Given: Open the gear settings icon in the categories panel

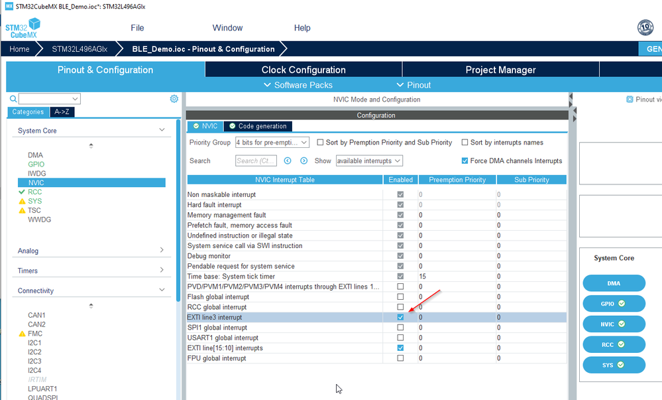Looking at the screenshot, I should tap(174, 99).
